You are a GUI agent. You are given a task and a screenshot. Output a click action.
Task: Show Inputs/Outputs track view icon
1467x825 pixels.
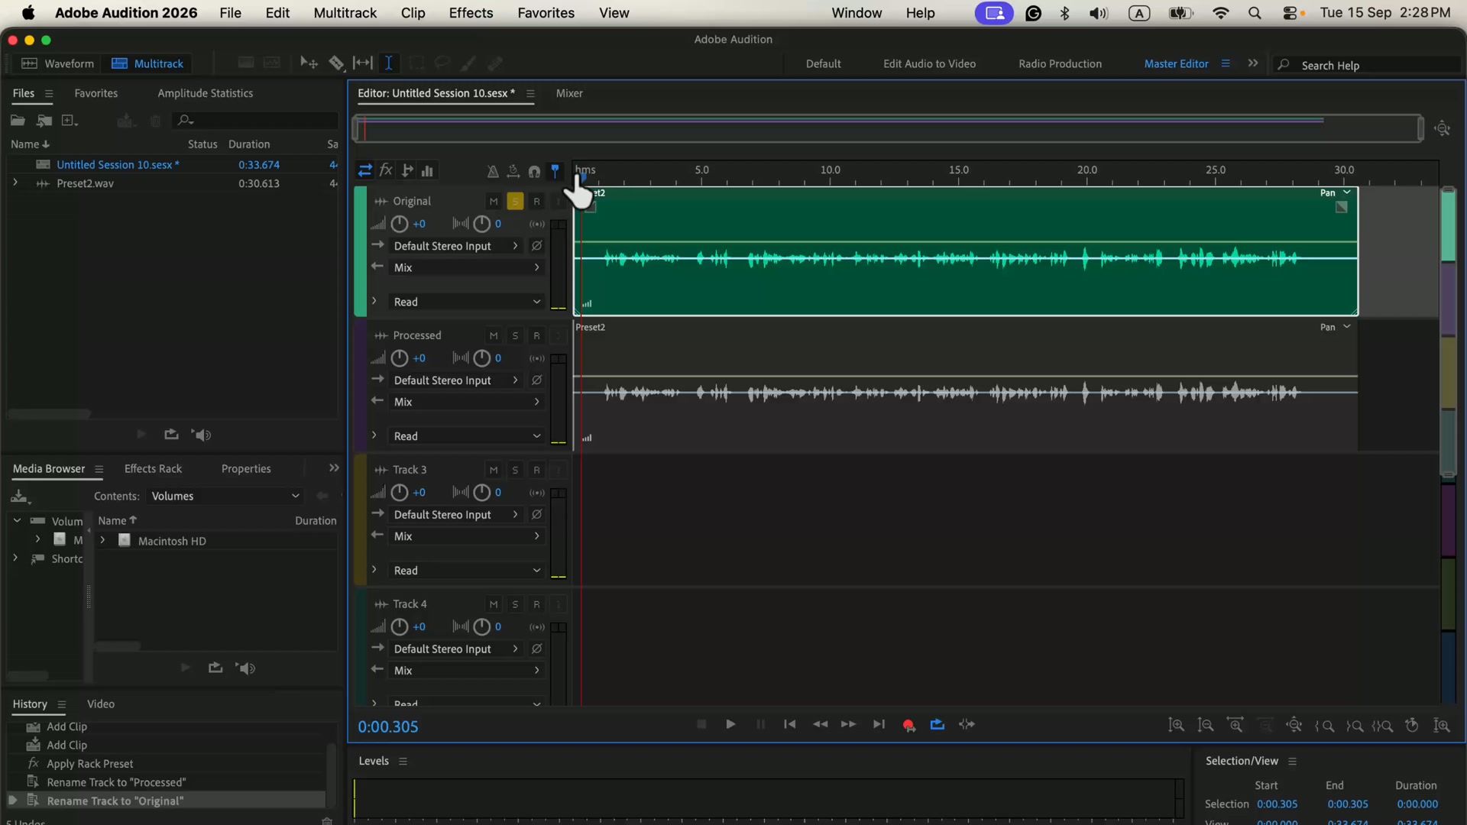tap(365, 171)
